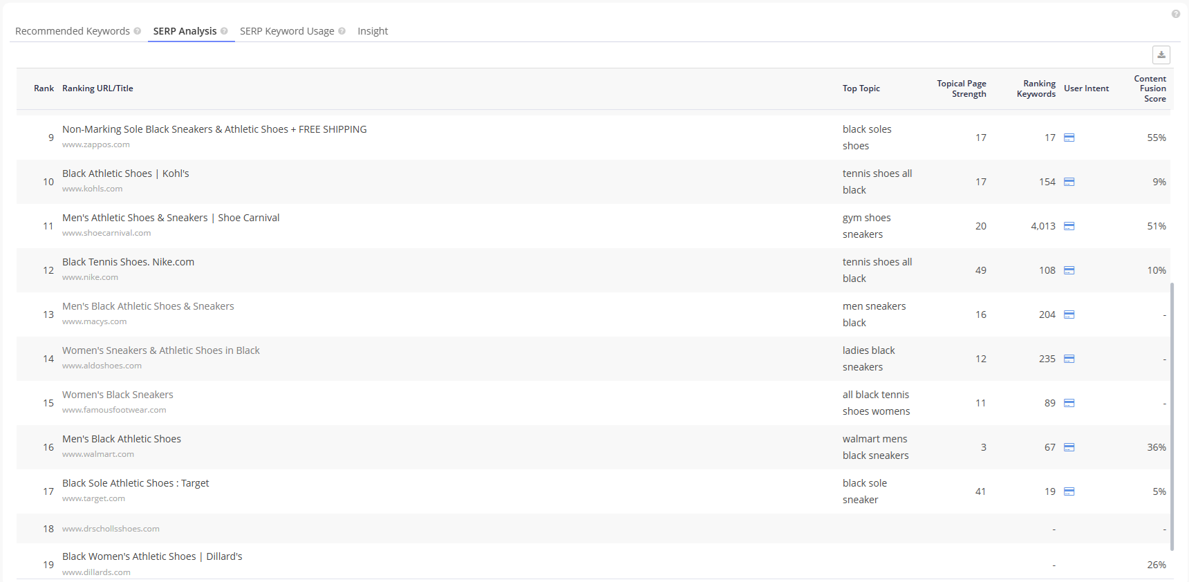Click user intent icon for walmart.com row

point(1069,447)
